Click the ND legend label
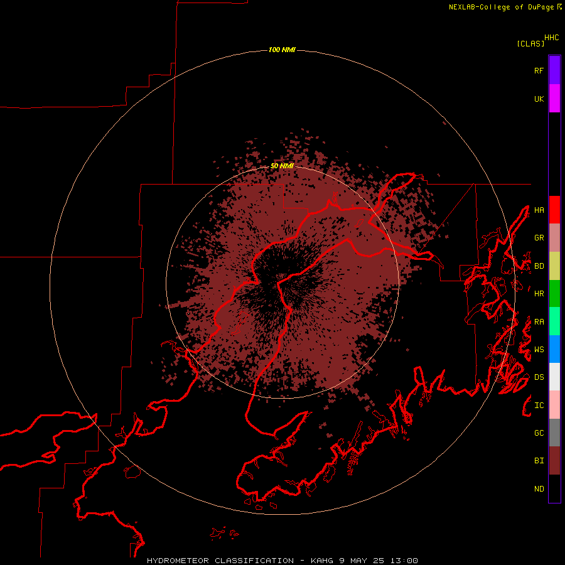 point(539,489)
